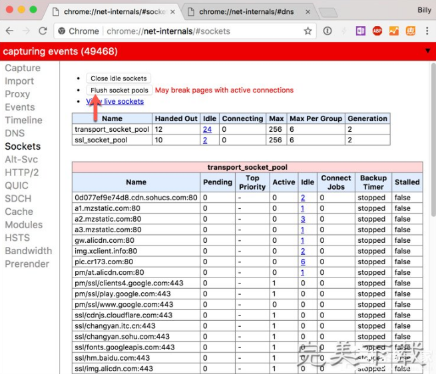Open the new tab button

[x=327, y=12]
